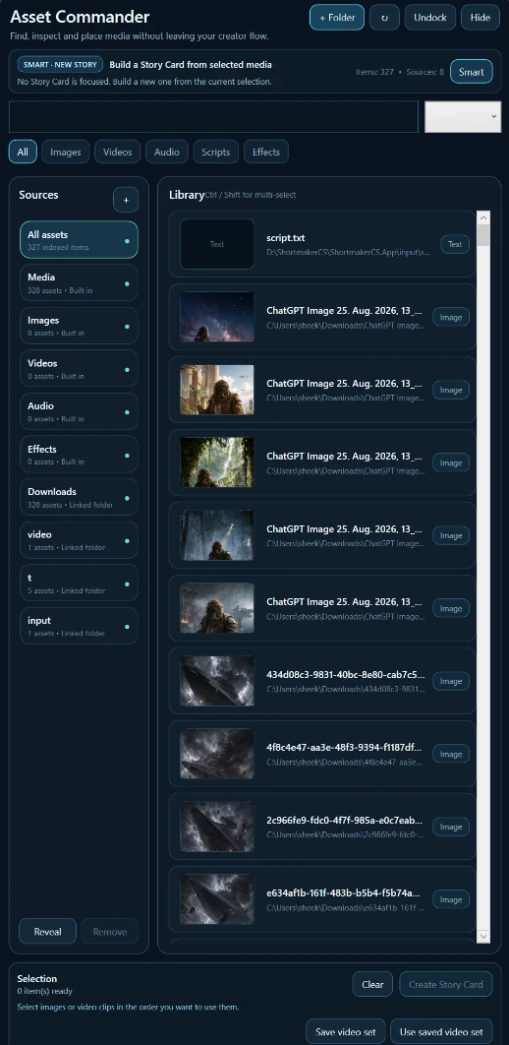Click the search input field
Screen dimensions: 509x1045
pos(213,117)
